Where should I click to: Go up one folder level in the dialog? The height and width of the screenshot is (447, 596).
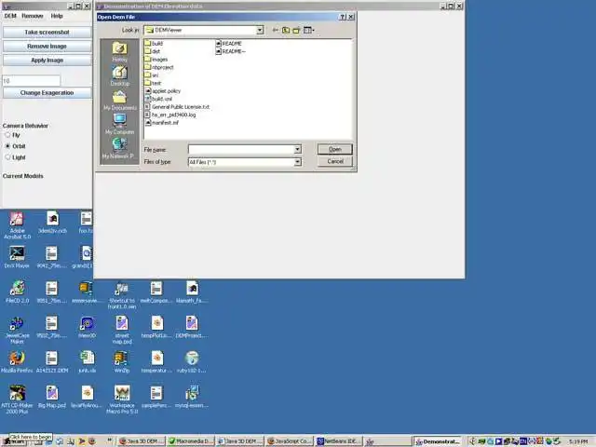tap(286, 30)
